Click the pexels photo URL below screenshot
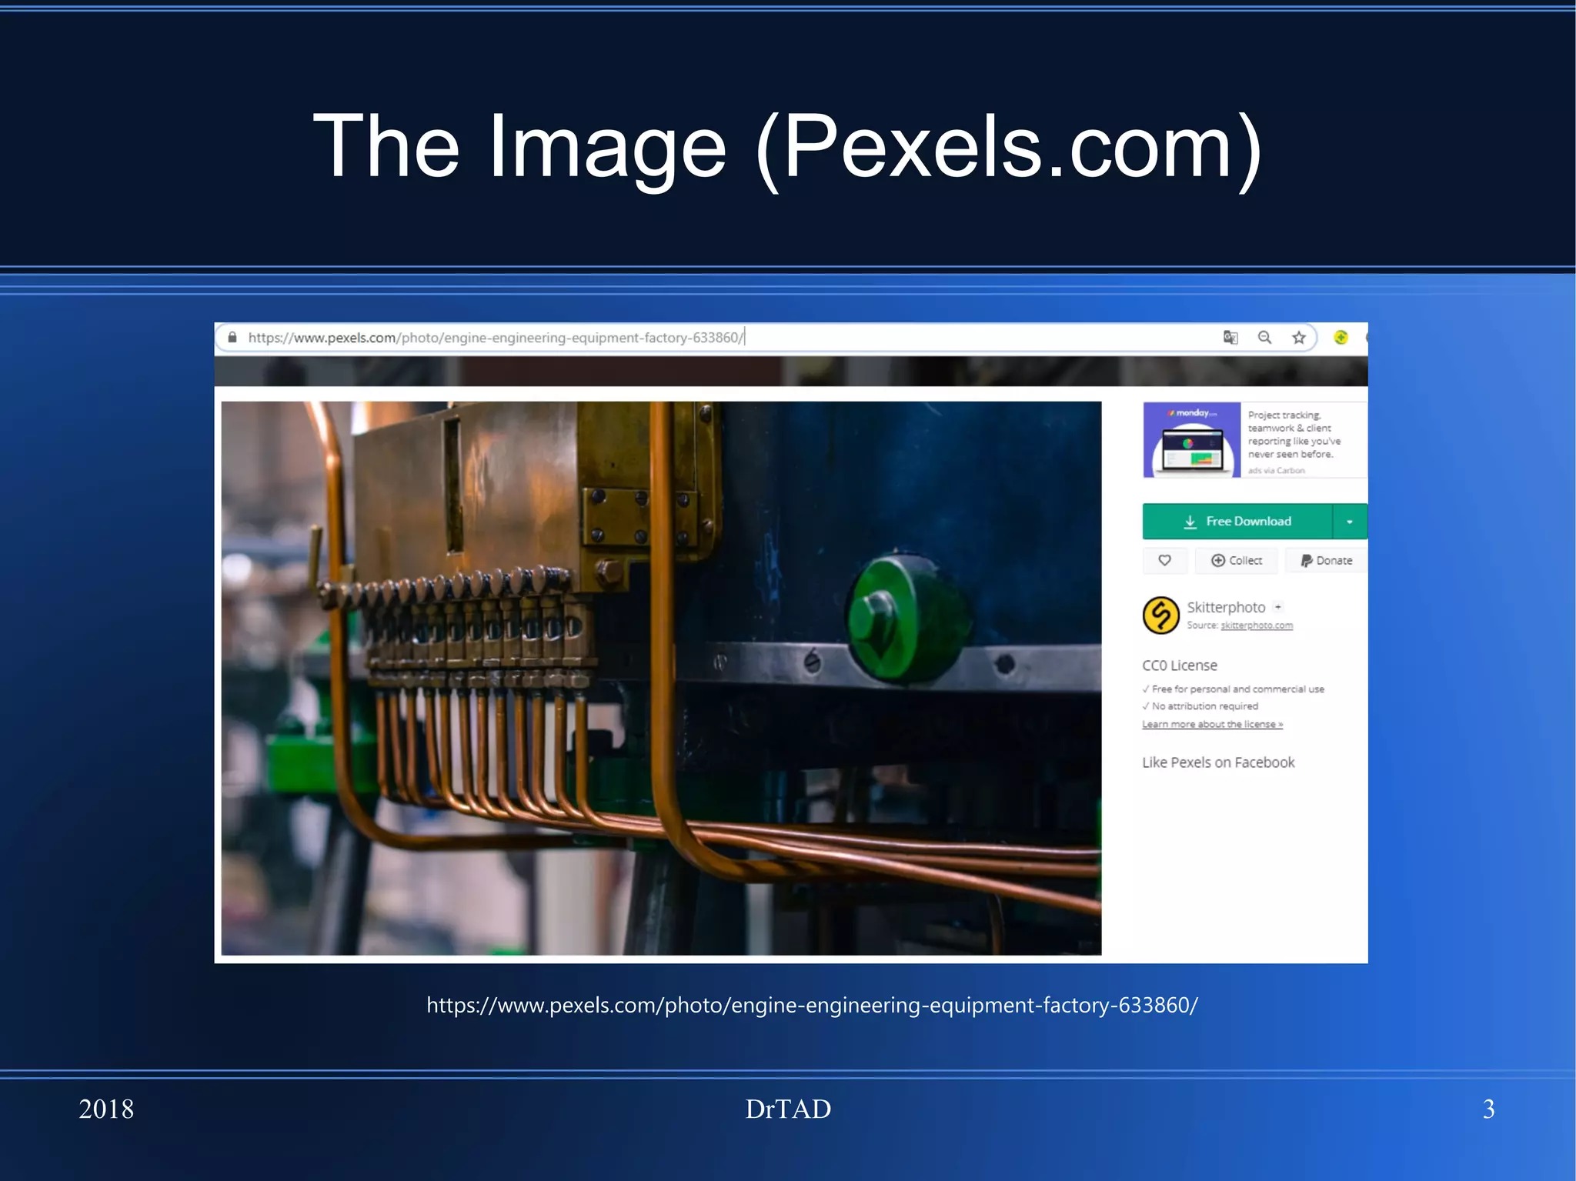This screenshot has width=1576, height=1181. click(x=812, y=1005)
